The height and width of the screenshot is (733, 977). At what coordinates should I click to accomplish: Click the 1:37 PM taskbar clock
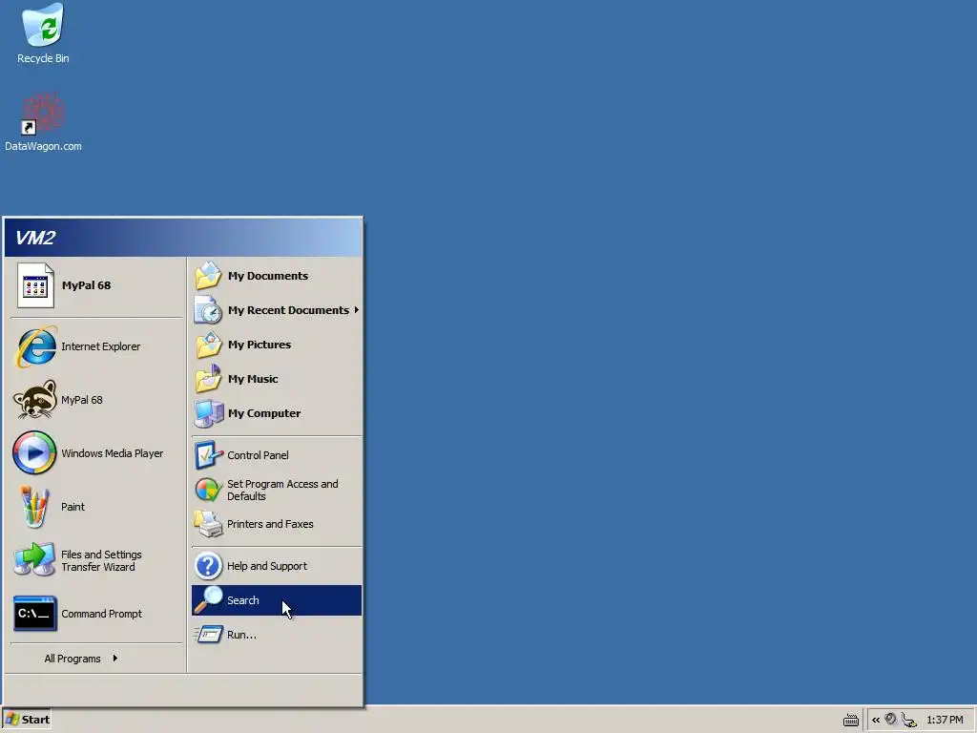pos(945,720)
